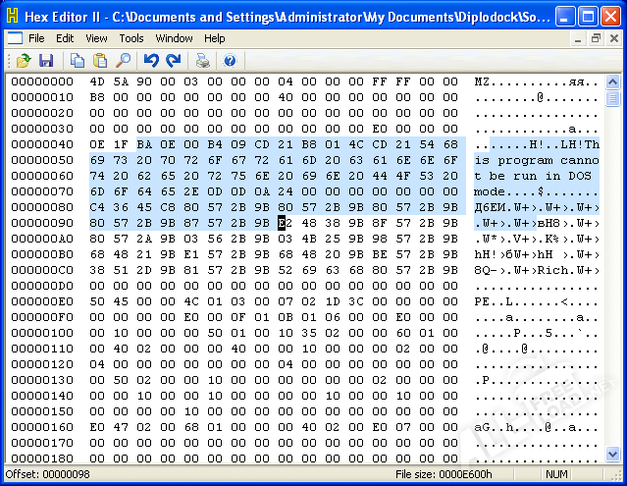The width and height of the screenshot is (627, 486).
Task: Open the File menu
Action: (x=36, y=38)
